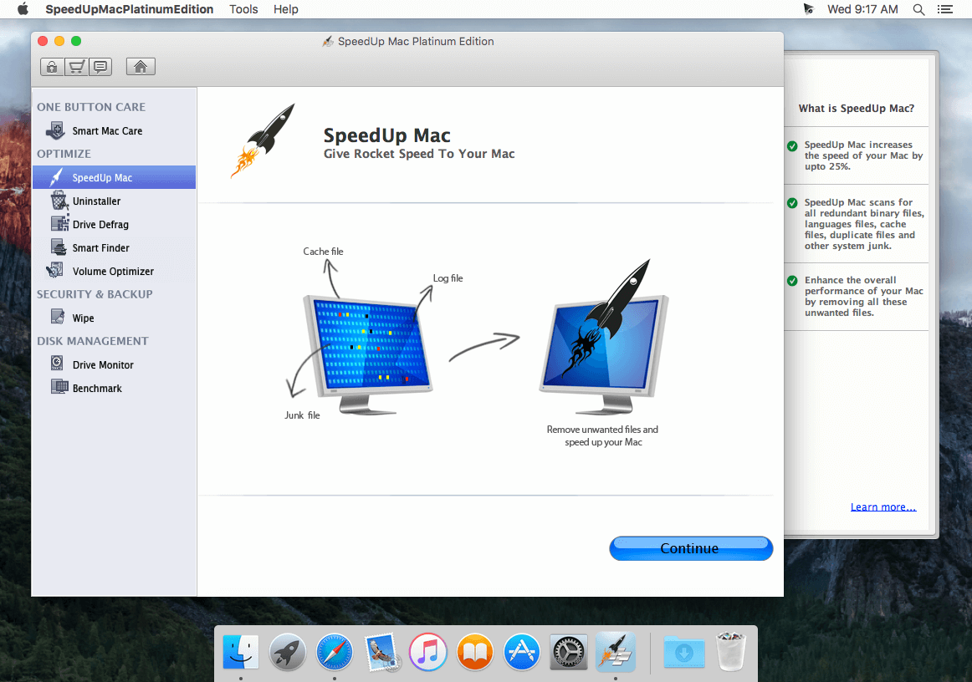The image size is (972, 682).
Task: Click the SpeedUp Mac rocket sidebar icon
Action: 56,177
